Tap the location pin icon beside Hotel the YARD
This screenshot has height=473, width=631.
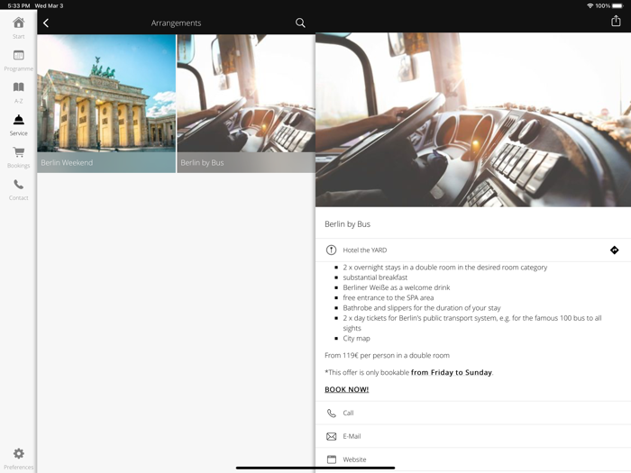tap(331, 250)
